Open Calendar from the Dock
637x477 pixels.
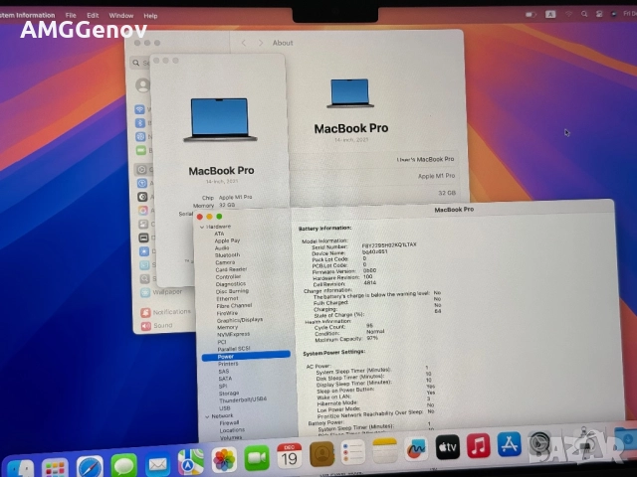(x=290, y=455)
